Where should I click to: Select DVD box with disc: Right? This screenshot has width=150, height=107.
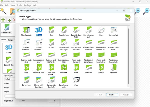point(63,45)
